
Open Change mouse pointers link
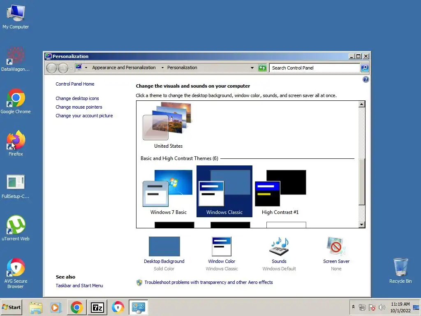79,107
